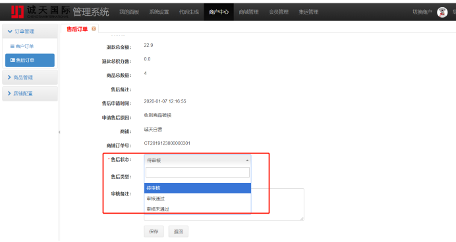Click the dropdown search input field
456x242 pixels.
198,172
